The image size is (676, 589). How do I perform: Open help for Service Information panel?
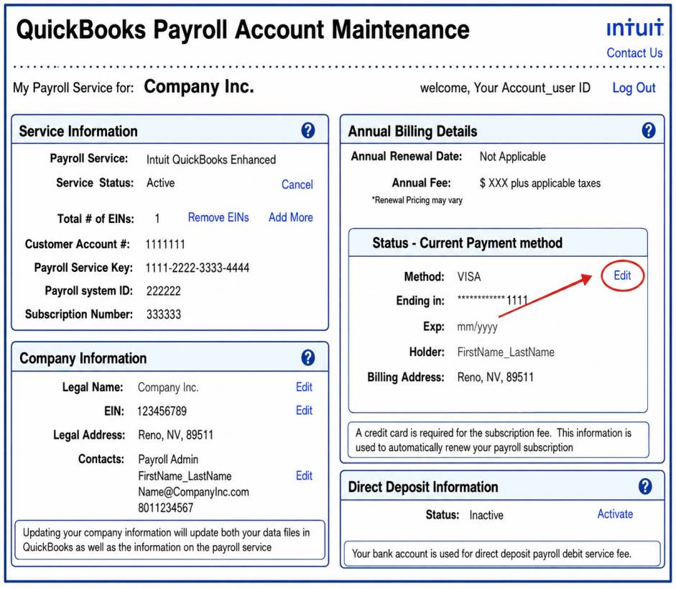tap(307, 130)
